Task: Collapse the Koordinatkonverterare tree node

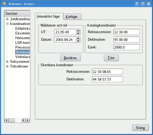Action: pos(7,24)
